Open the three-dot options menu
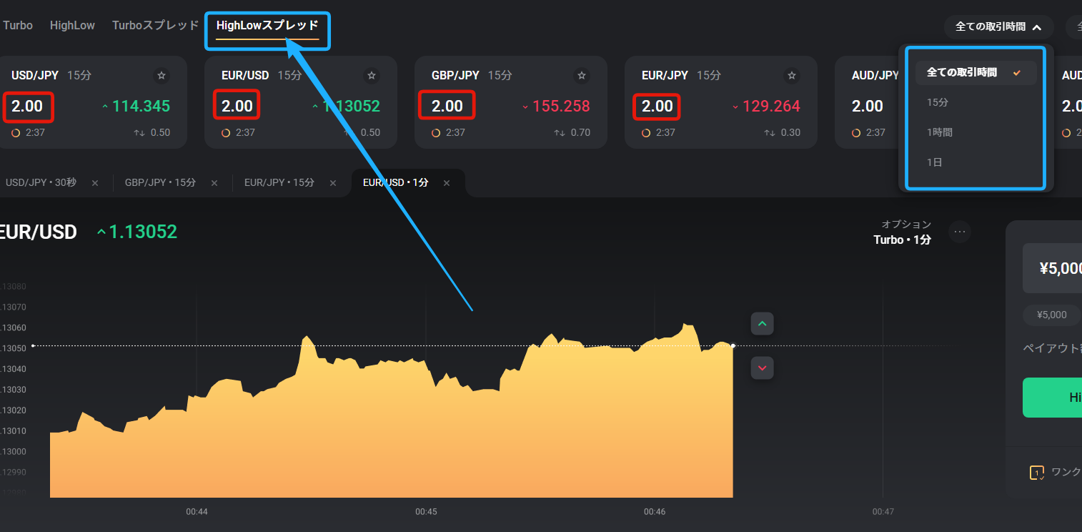Viewport: 1082px width, 532px height. [960, 232]
